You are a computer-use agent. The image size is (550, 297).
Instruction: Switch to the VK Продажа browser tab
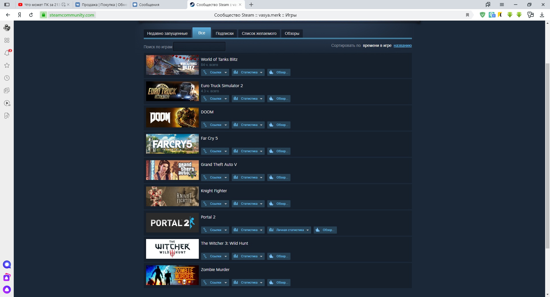tap(101, 5)
